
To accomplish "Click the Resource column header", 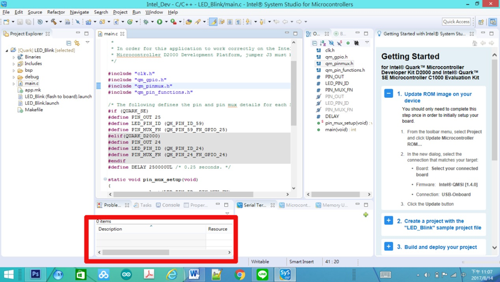I will 219,229.
